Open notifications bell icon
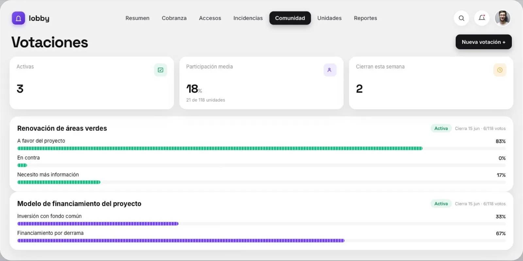This screenshot has height=261, width=523. (x=481, y=18)
